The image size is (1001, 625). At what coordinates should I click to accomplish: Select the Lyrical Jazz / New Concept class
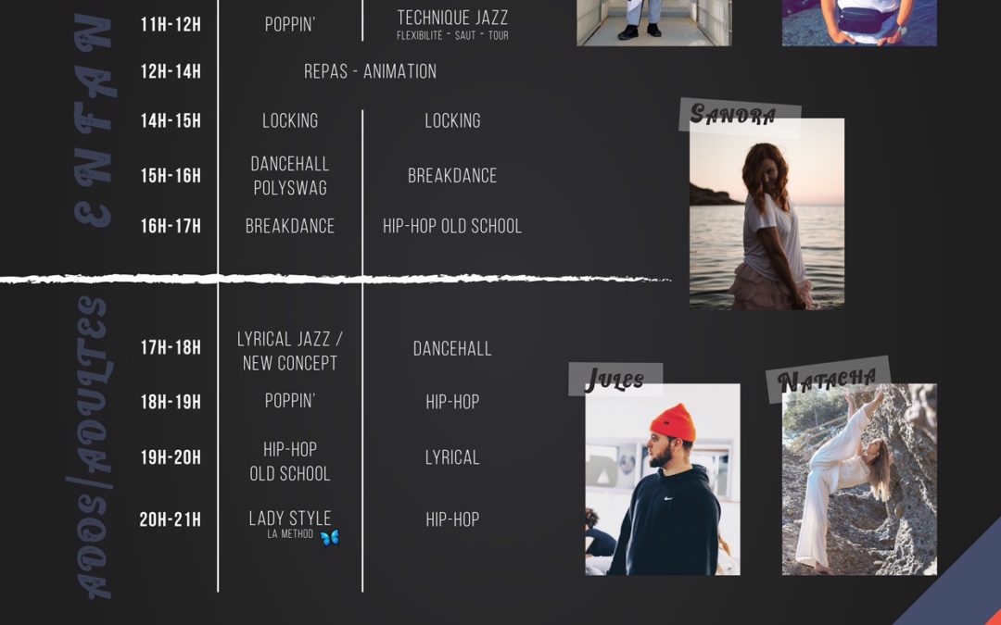tap(290, 352)
